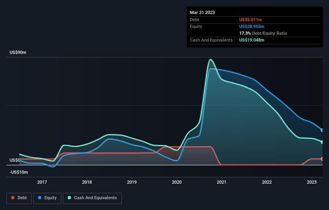Click Cash And Equivalents label in tooltip
The image size is (329, 210).
click(211, 40)
